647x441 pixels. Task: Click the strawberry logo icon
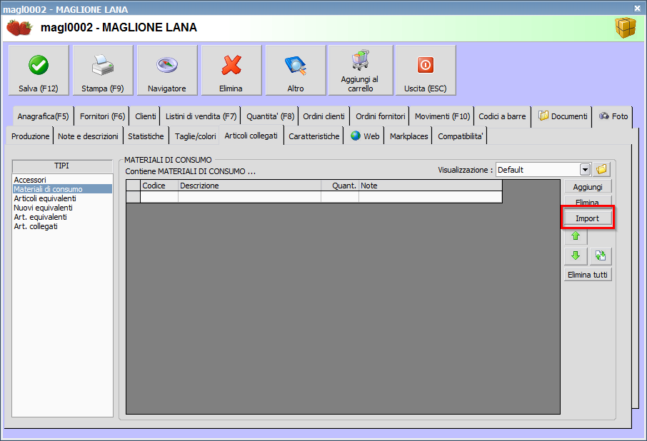19,28
